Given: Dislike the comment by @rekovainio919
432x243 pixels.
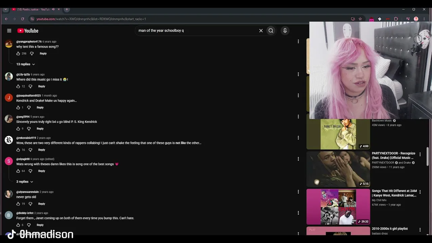Looking at the screenshot, I should click(30, 150).
